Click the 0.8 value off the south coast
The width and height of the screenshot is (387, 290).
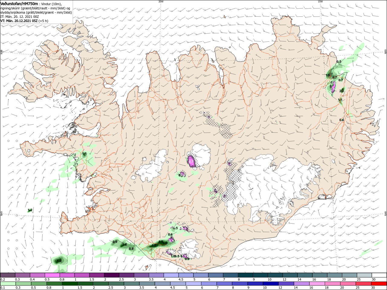pyautogui.click(x=131, y=249)
